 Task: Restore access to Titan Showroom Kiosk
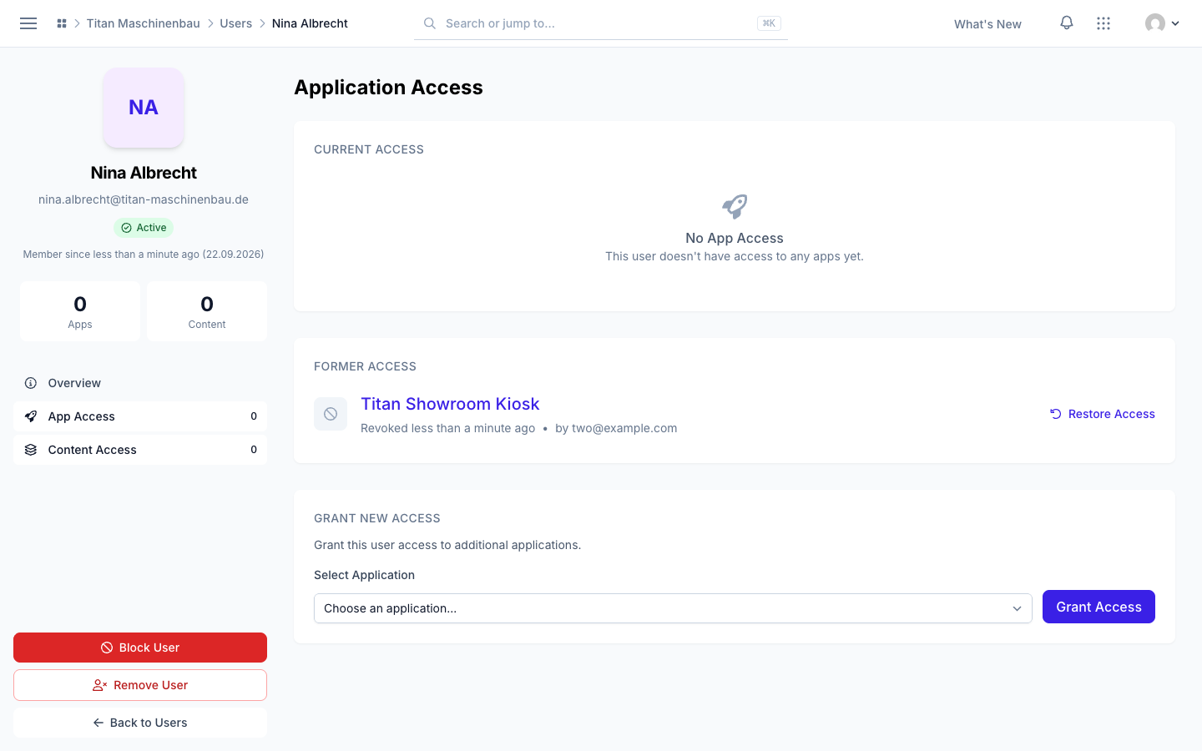click(x=1103, y=414)
